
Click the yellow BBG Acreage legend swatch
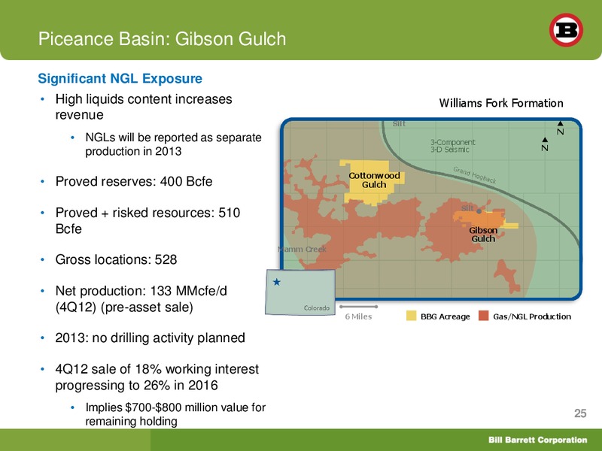[411, 316]
